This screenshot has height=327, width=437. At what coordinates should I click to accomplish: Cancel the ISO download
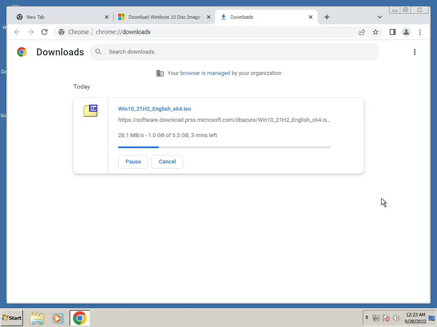pyautogui.click(x=167, y=161)
